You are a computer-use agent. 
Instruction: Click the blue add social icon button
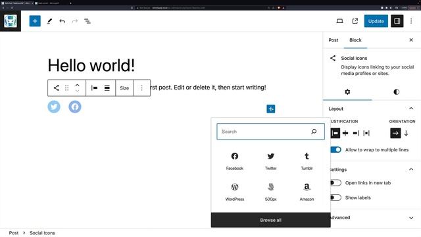270,109
